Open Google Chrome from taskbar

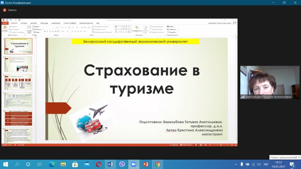click(x=158, y=164)
